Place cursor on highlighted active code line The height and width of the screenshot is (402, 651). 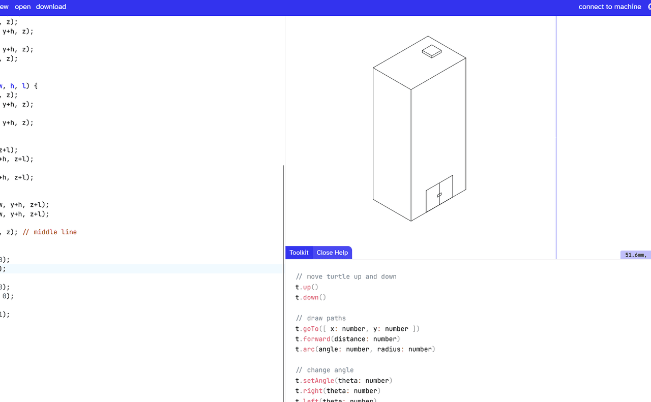coord(102,269)
